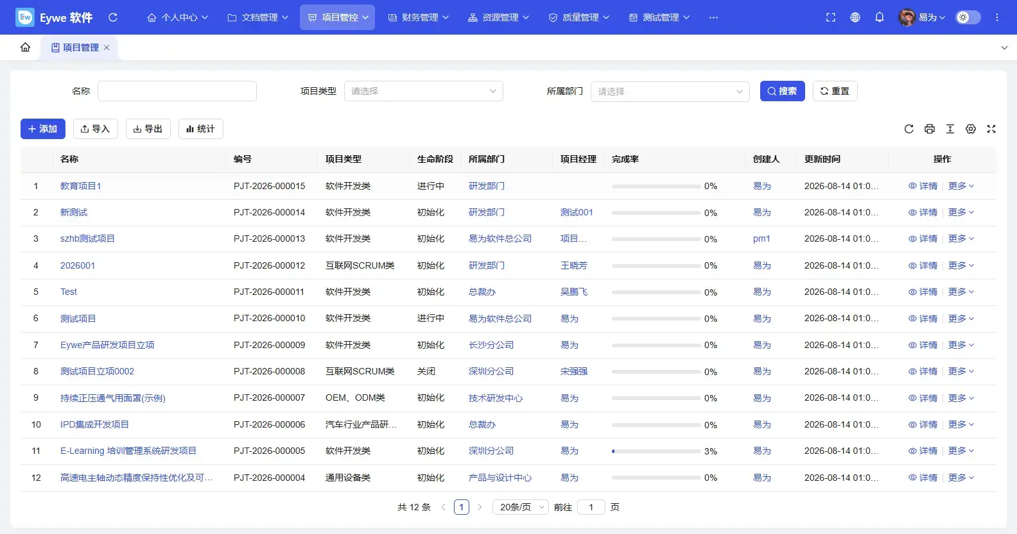View details of Test row
The height and width of the screenshot is (534, 1017).
click(923, 292)
